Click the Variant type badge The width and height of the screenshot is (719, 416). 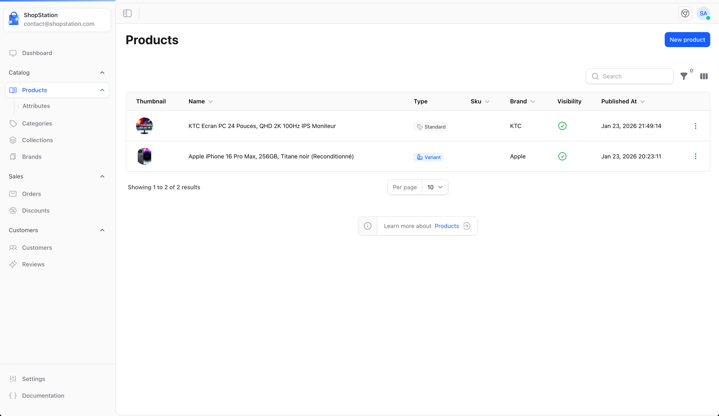[428, 157]
